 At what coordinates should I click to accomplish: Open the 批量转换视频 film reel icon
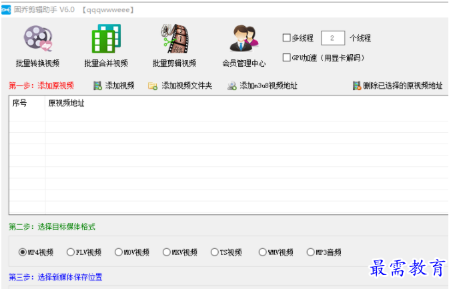pyautogui.click(x=38, y=39)
